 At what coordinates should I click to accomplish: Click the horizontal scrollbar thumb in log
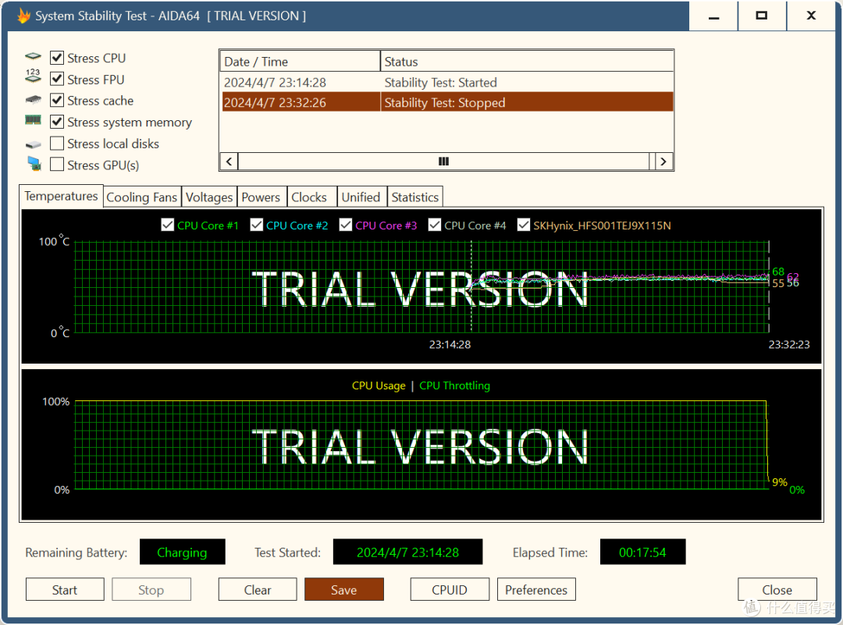pos(443,162)
